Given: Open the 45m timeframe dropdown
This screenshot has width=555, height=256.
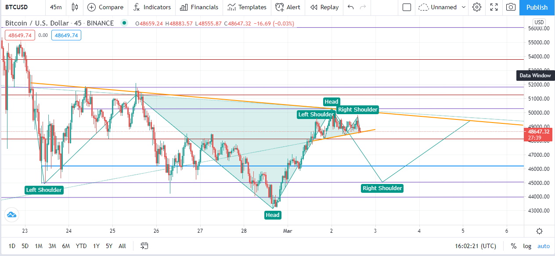Looking at the screenshot, I should (56, 7).
